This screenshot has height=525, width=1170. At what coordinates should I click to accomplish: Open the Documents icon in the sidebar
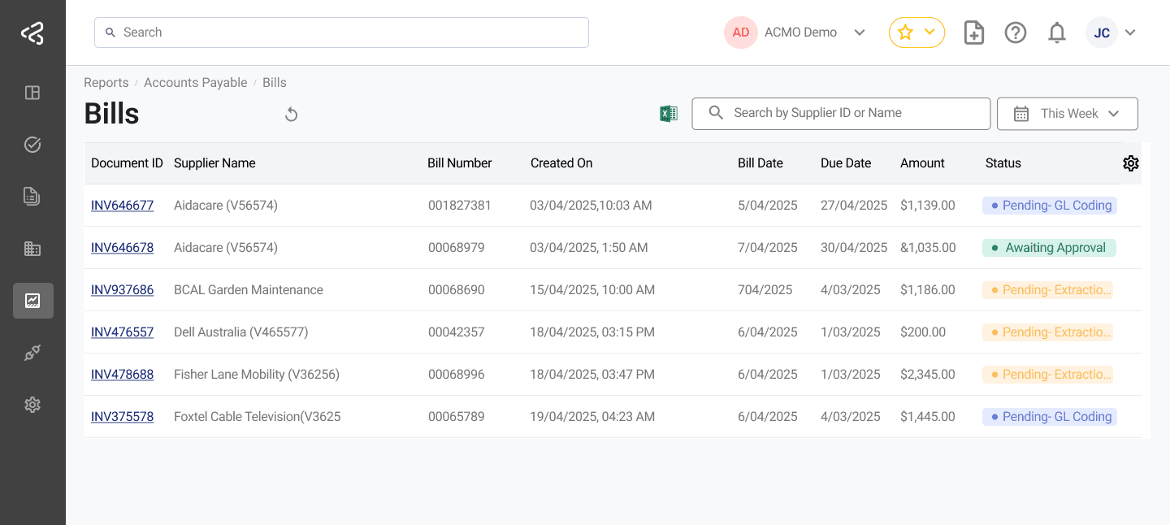click(32, 196)
